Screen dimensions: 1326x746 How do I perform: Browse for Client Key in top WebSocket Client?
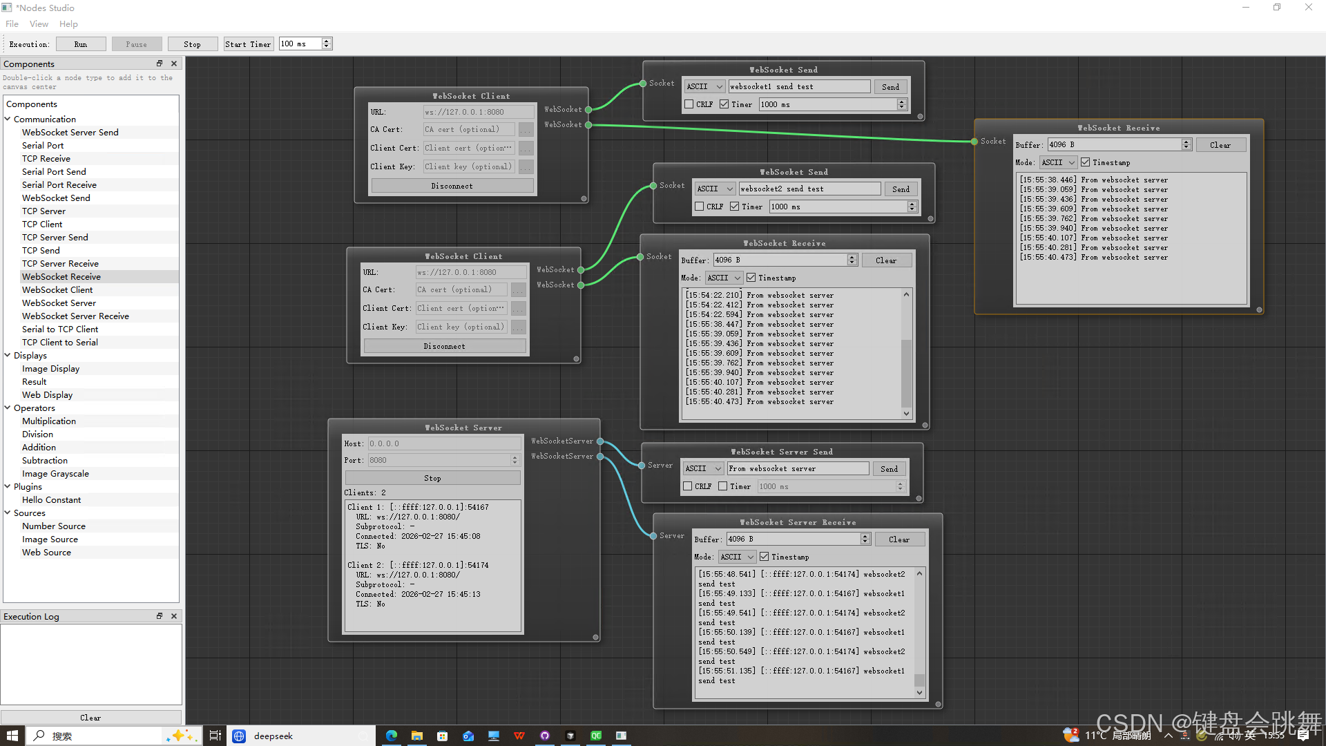click(x=526, y=167)
